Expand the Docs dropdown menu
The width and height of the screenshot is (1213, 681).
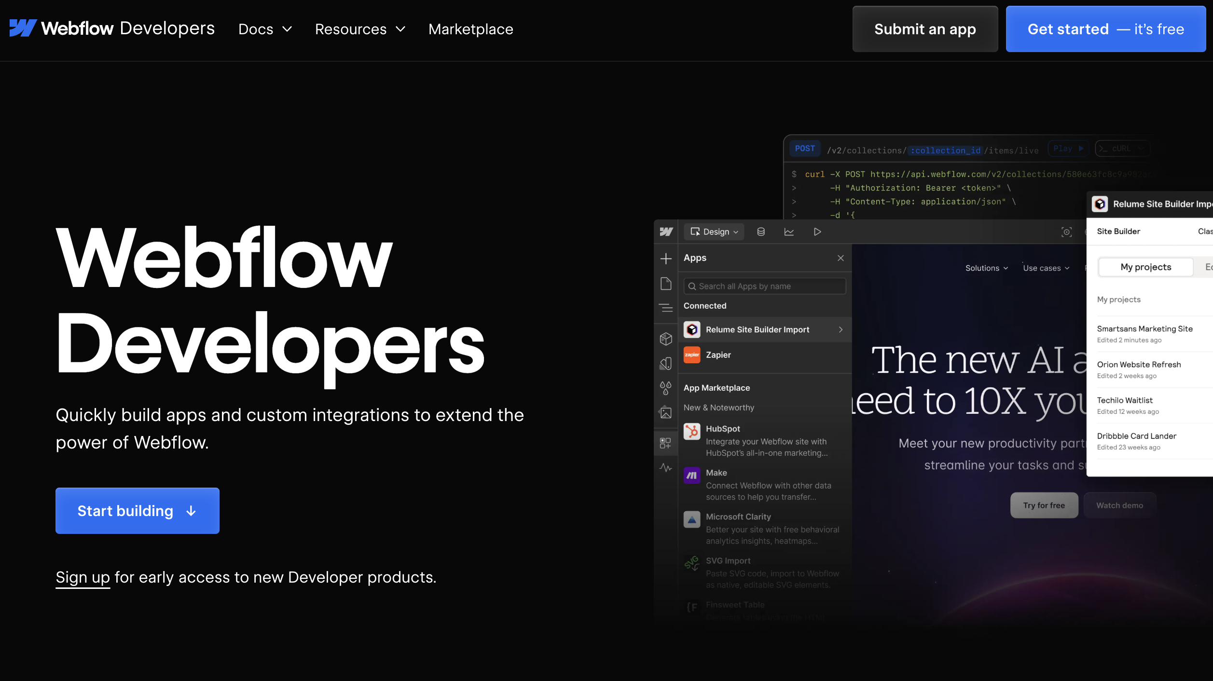[265, 29]
